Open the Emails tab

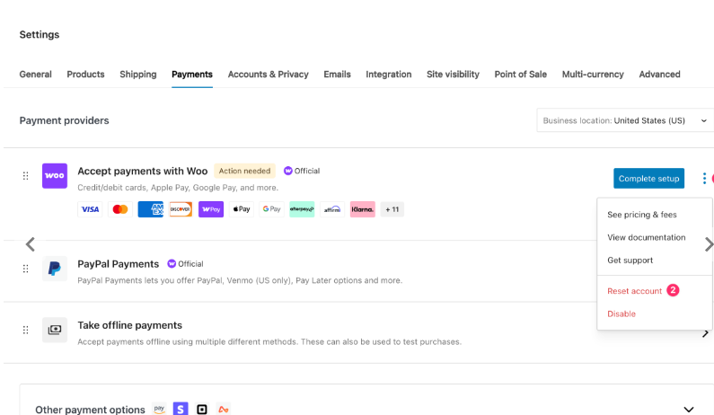click(x=337, y=75)
